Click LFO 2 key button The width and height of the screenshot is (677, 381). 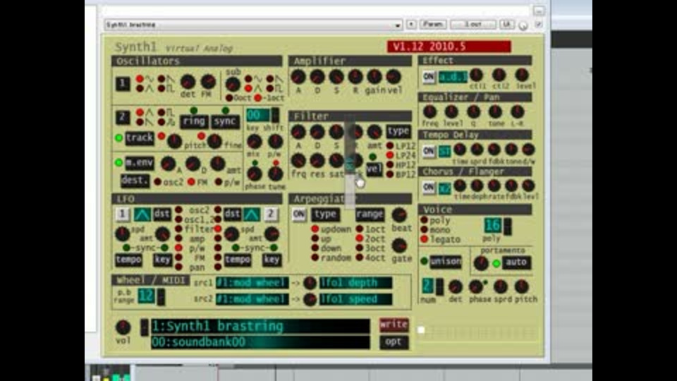[271, 260]
